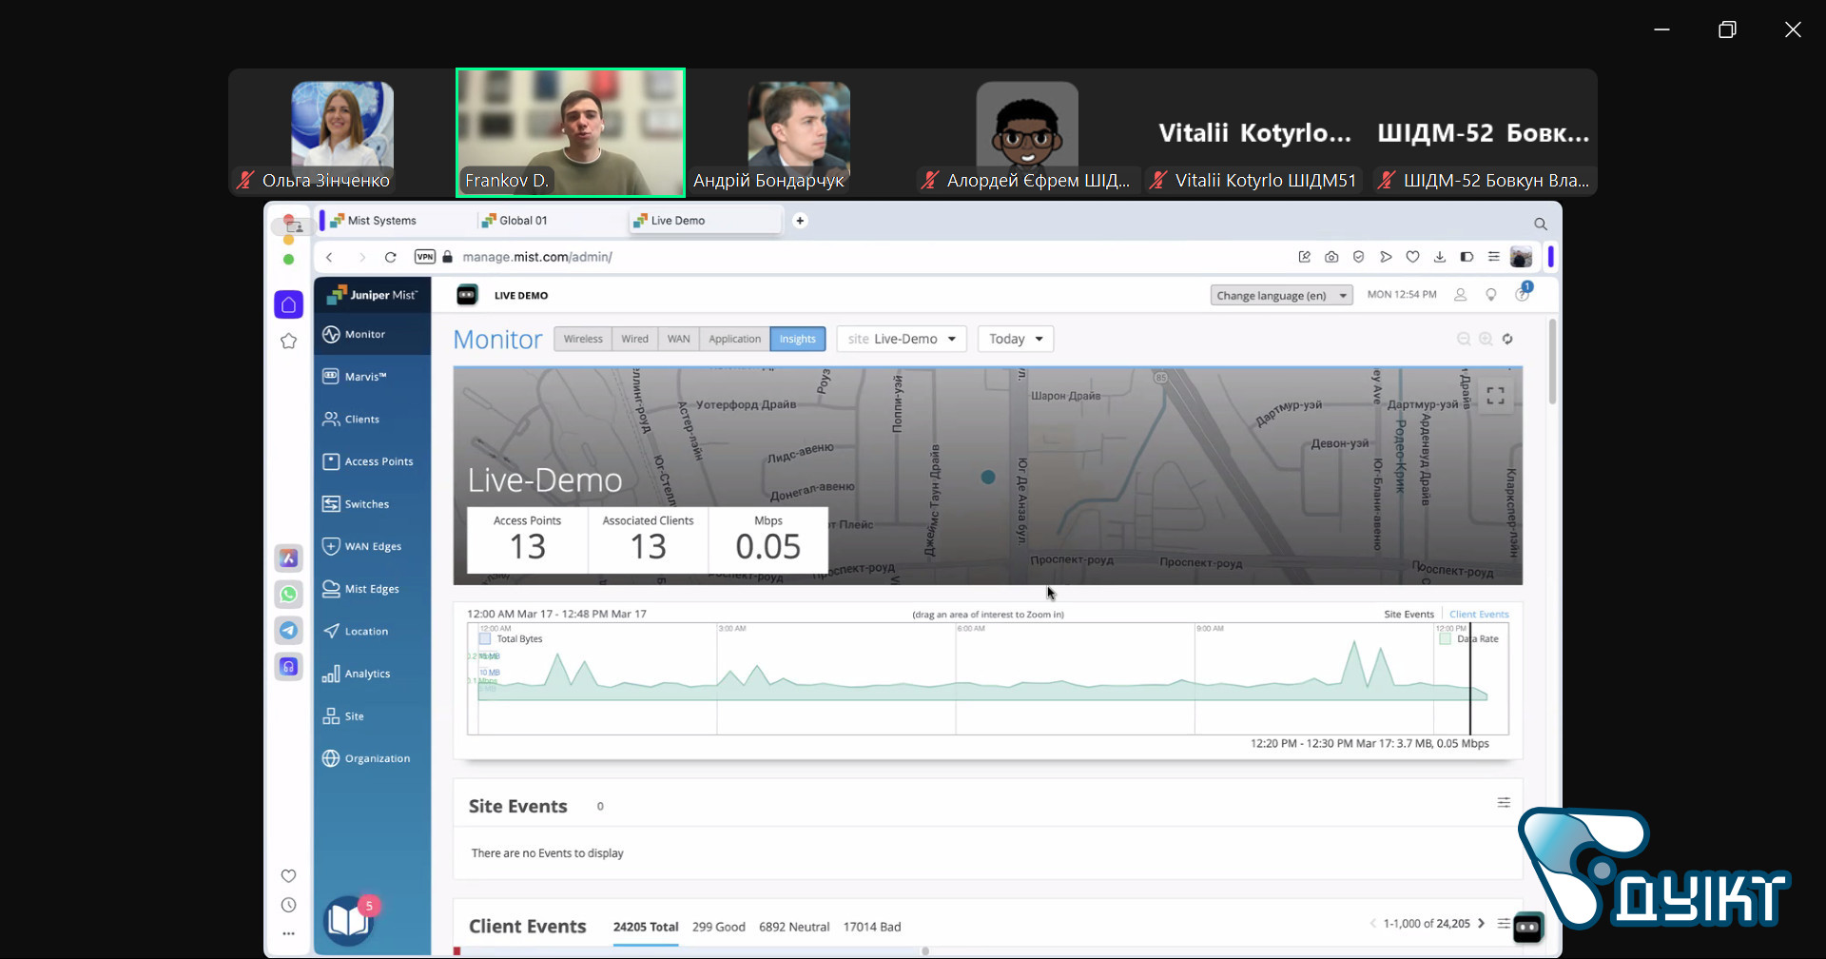Expand the map to fullscreen
The width and height of the screenshot is (1826, 959).
[x=1496, y=396]
